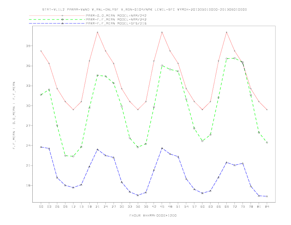
Task: Click x-axis forecast hour label 03
Action: coord(49,207)
